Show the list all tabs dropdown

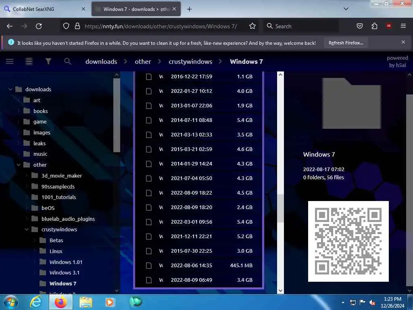(x=346, y=9)
